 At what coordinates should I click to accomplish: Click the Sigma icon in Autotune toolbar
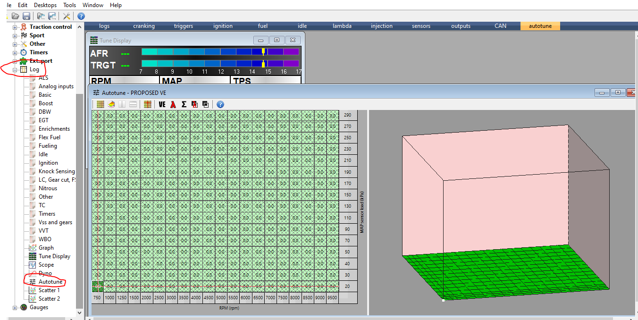pos(184,104)
